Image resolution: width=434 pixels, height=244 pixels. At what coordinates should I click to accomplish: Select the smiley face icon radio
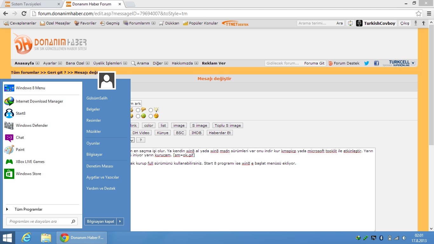[x=151, y=116]
